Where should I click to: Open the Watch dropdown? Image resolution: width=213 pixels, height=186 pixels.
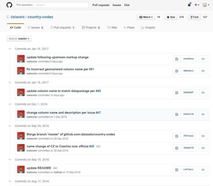[146, 17]
